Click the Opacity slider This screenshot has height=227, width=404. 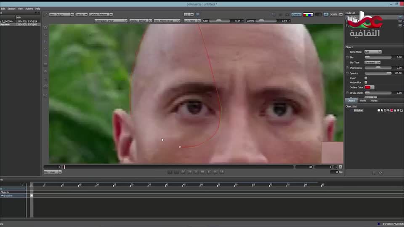[378, 73]
